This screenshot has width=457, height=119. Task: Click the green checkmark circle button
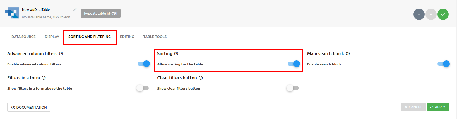[443, 14]
